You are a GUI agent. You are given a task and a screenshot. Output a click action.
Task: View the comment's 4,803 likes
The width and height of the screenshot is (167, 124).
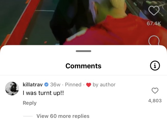point(155,101)
